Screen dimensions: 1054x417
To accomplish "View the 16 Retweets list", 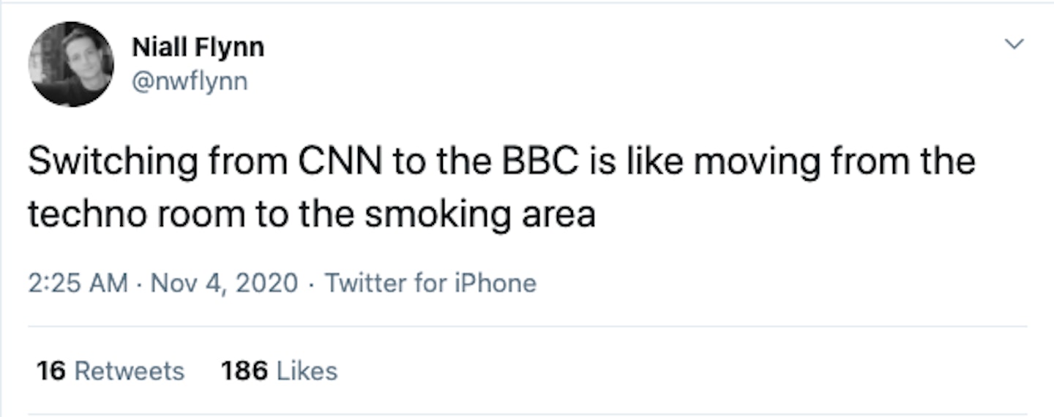I will [111, 371].
